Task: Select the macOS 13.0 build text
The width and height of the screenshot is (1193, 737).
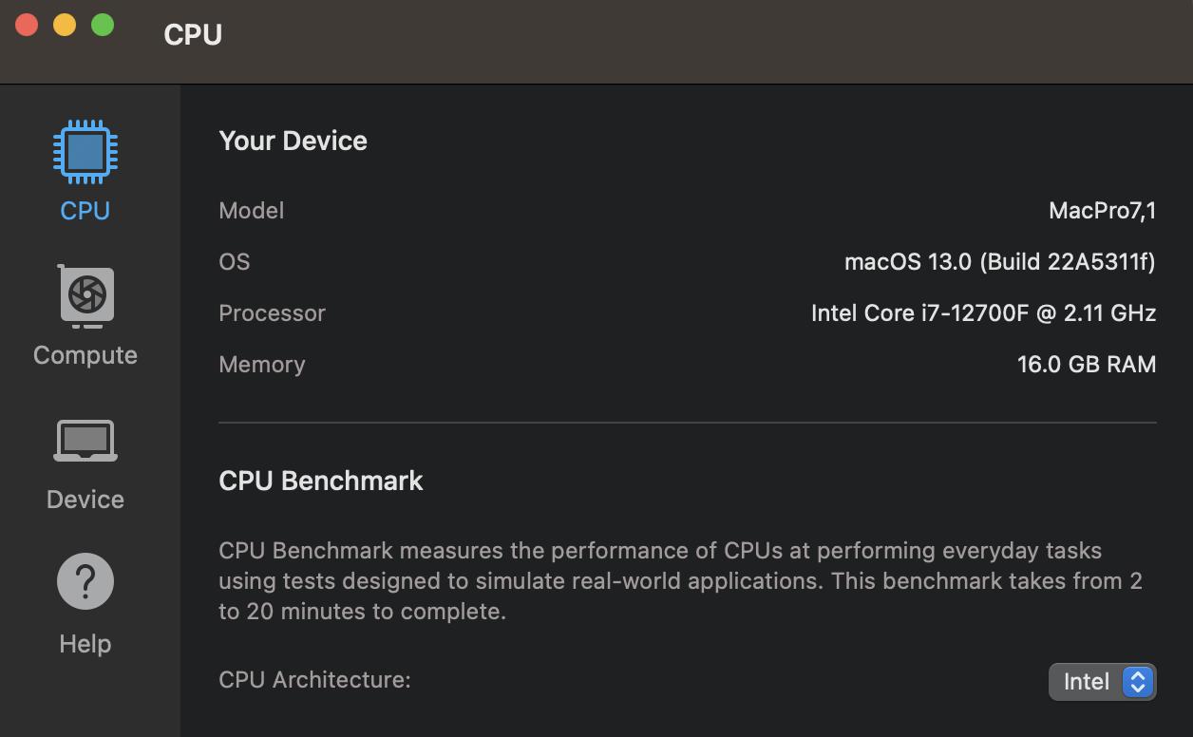Action: [x=999, y=262]
